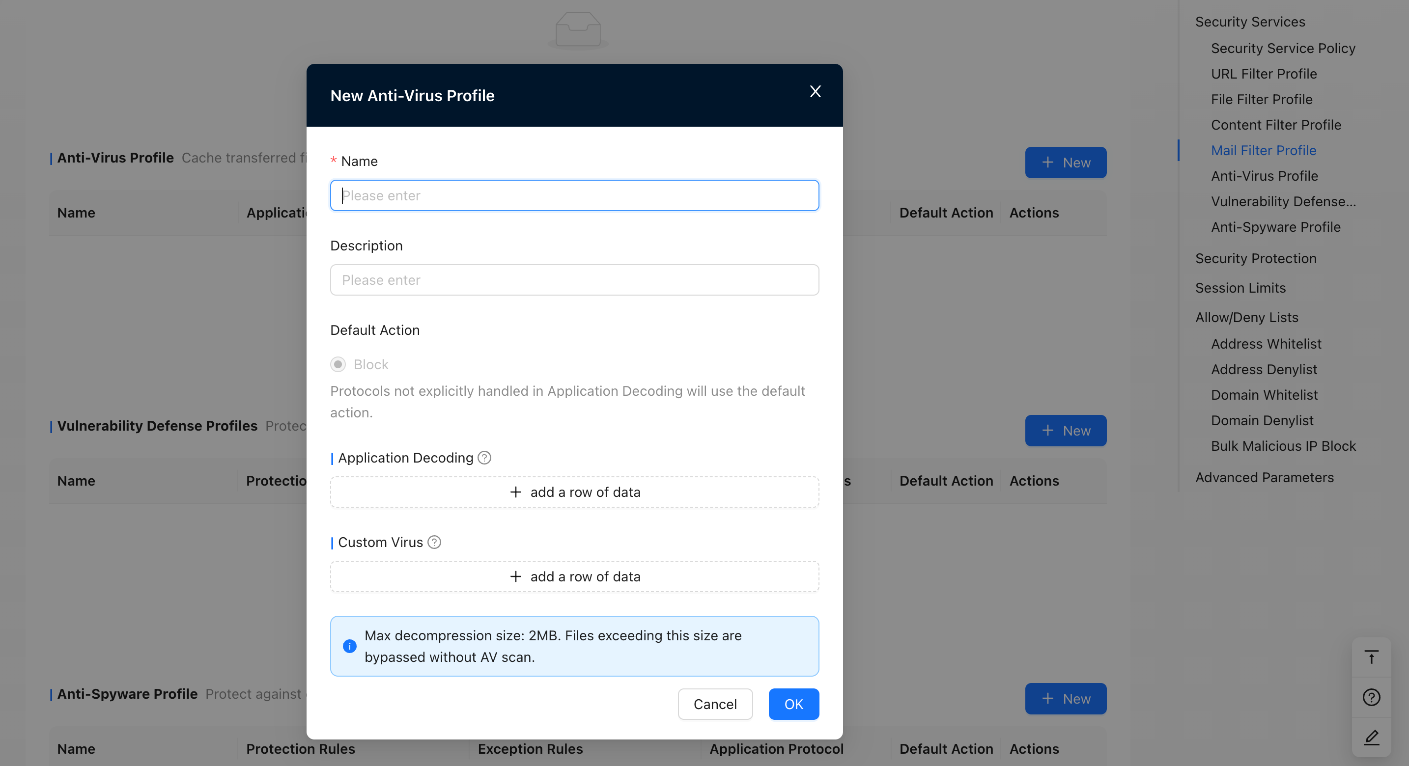This screenshot has height=766, width=1409.
Task: Click the floating help question-mark icon
Action: 1371,697
